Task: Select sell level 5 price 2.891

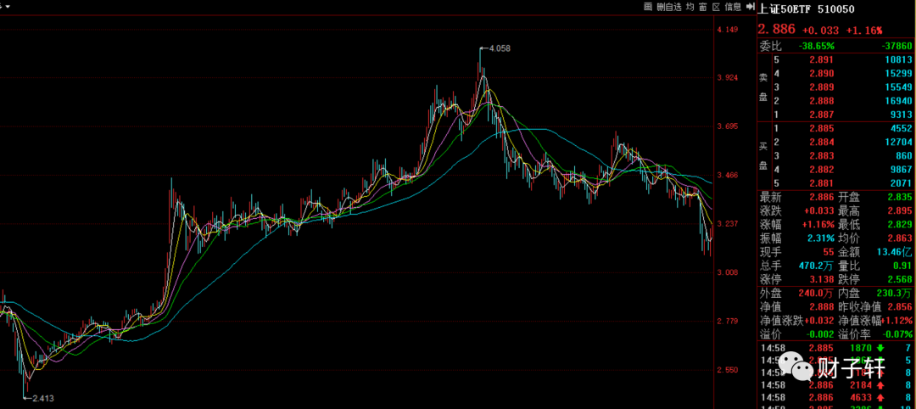Action: pyautogui.click(x=809, y=60)
